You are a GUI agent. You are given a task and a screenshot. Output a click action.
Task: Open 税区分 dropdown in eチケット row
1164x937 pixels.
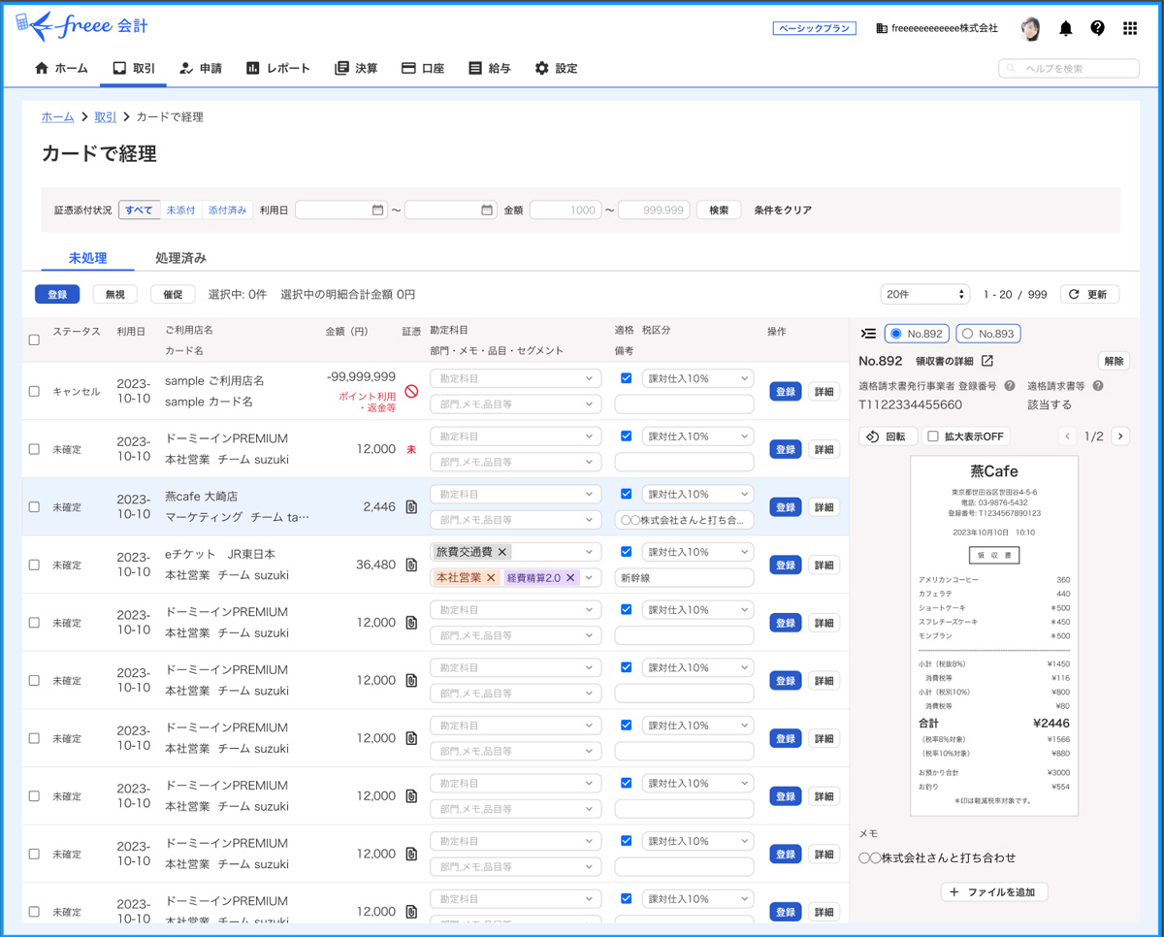pyautogui.click(x=697, y=552)
